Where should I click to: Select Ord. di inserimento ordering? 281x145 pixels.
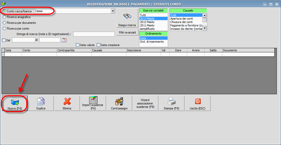tap(153, 42)
